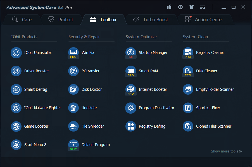Click the circular icon beside thumbs-up

click(x=180, y=7)
